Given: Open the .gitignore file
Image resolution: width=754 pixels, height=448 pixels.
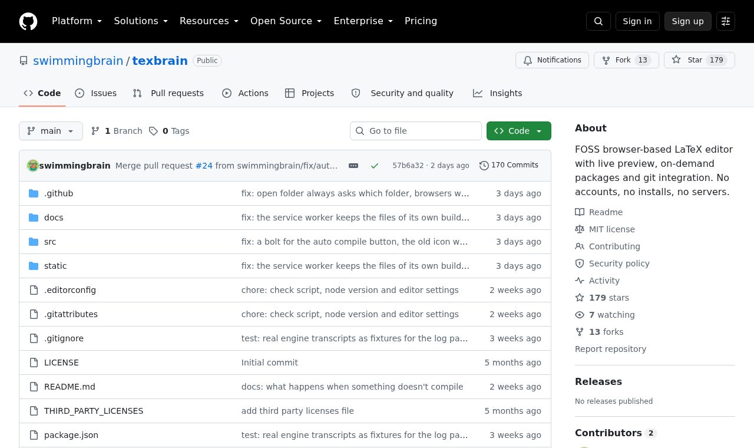Looking at the screenshot, I should (64, 338).
